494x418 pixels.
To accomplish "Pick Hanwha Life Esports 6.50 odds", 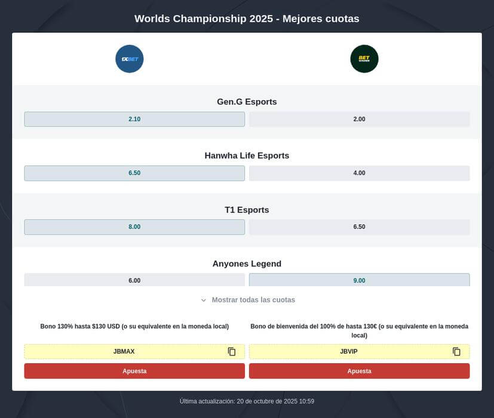I will coord(134,173).
